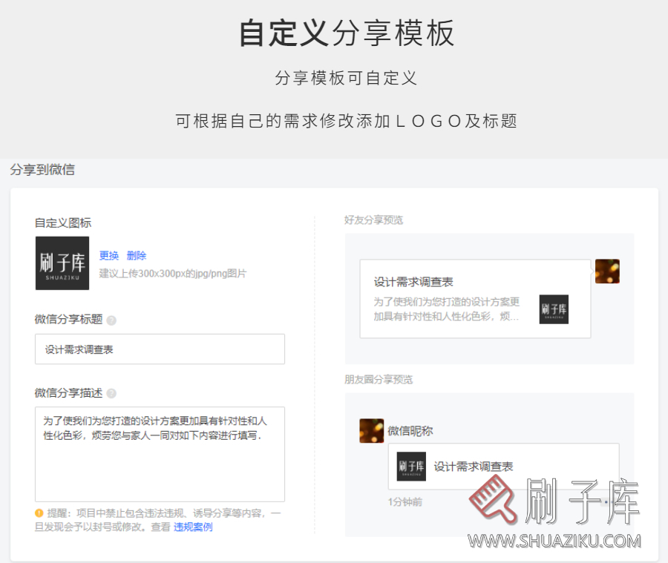Click the help icon beside 微信分享描述

tap(110, 392)
